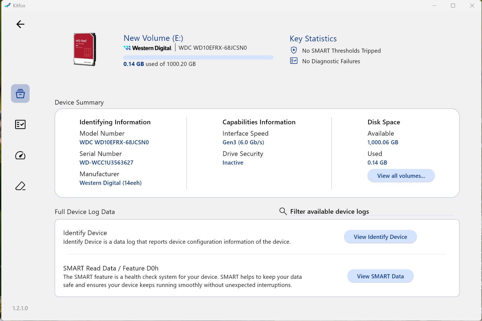Open the performance gauge sidebar icon
This screenshot has width=482, height=321.
click(20, 155)
